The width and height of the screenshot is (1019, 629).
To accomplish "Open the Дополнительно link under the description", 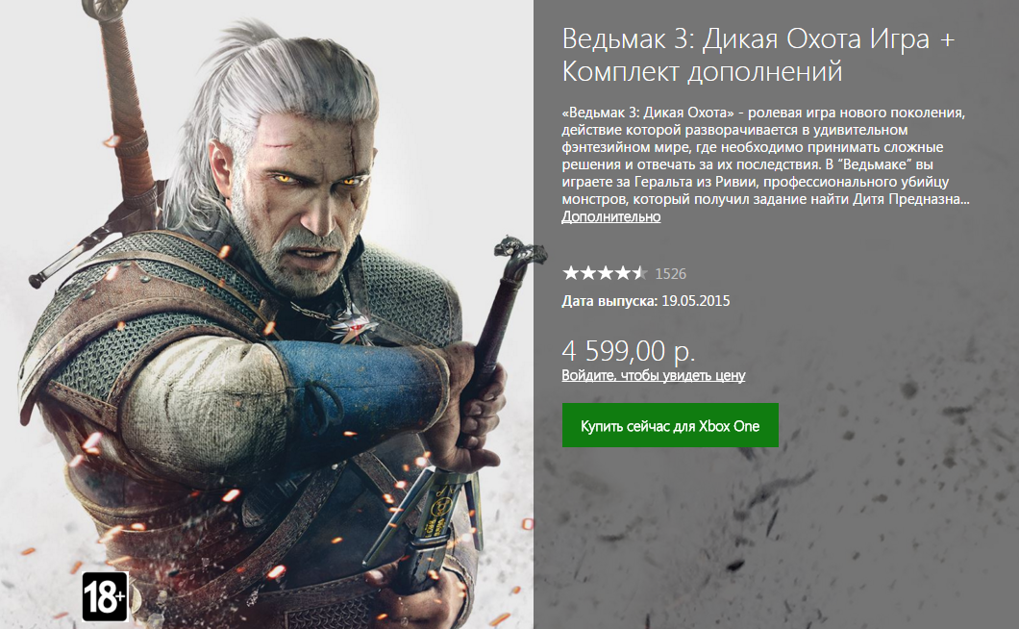I will point(610,216).
